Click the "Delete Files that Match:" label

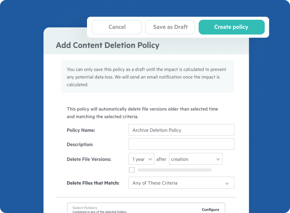[x=93, y=183]
